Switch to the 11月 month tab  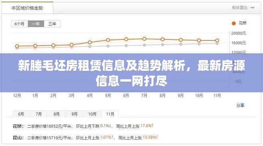coord(110,114)
